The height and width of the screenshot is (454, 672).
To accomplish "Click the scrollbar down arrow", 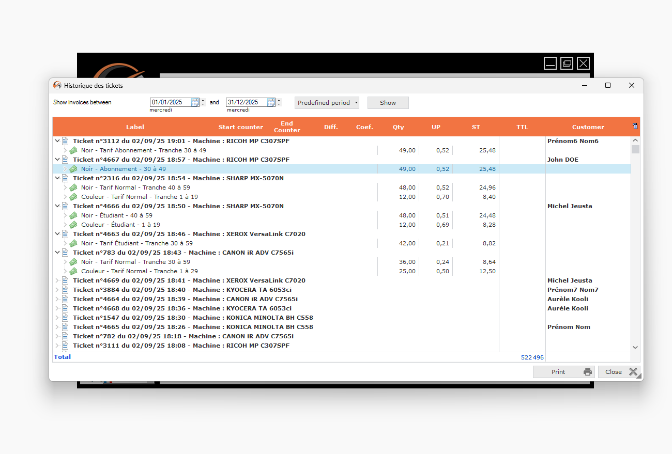I will 635,348.
